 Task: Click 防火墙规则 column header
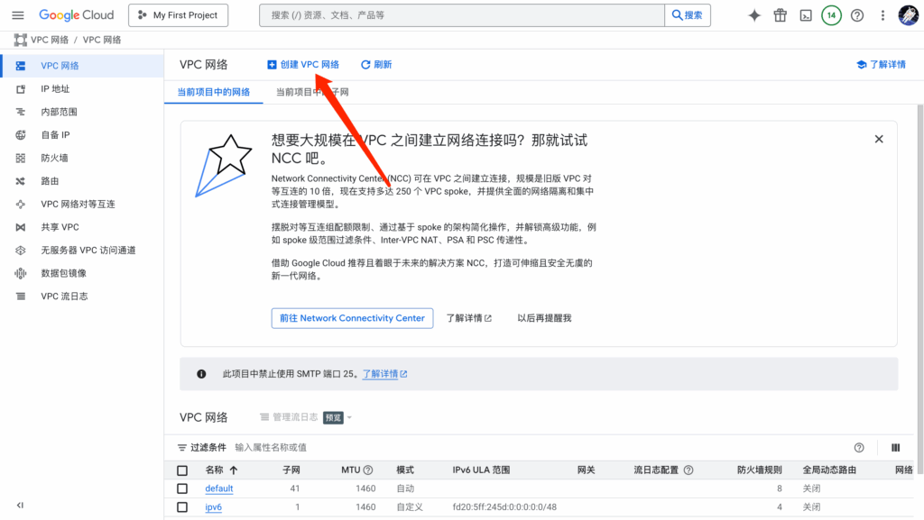[x=760, y=470]
